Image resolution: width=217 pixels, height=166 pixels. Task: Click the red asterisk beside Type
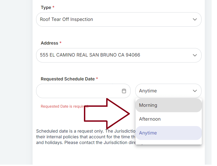pos(54,8)
